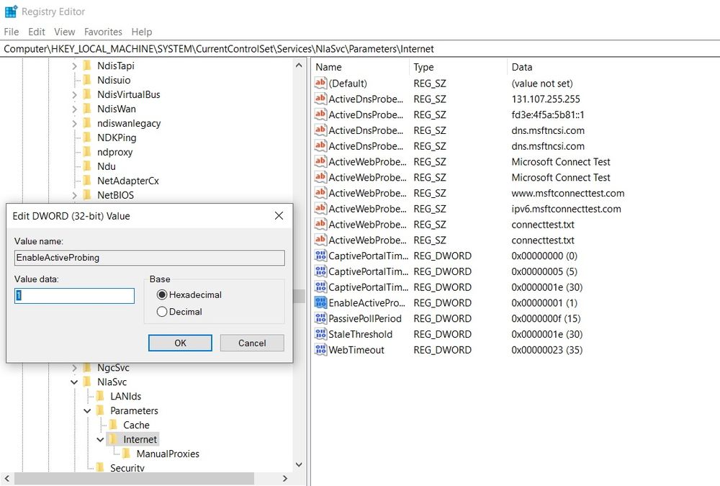720x486 pixels.
Task: Open the File menu
Action: 12,32
